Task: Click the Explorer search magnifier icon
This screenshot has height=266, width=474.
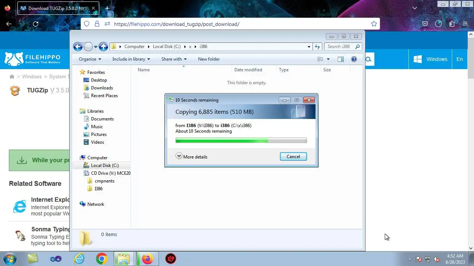Action: coord(357,47)
